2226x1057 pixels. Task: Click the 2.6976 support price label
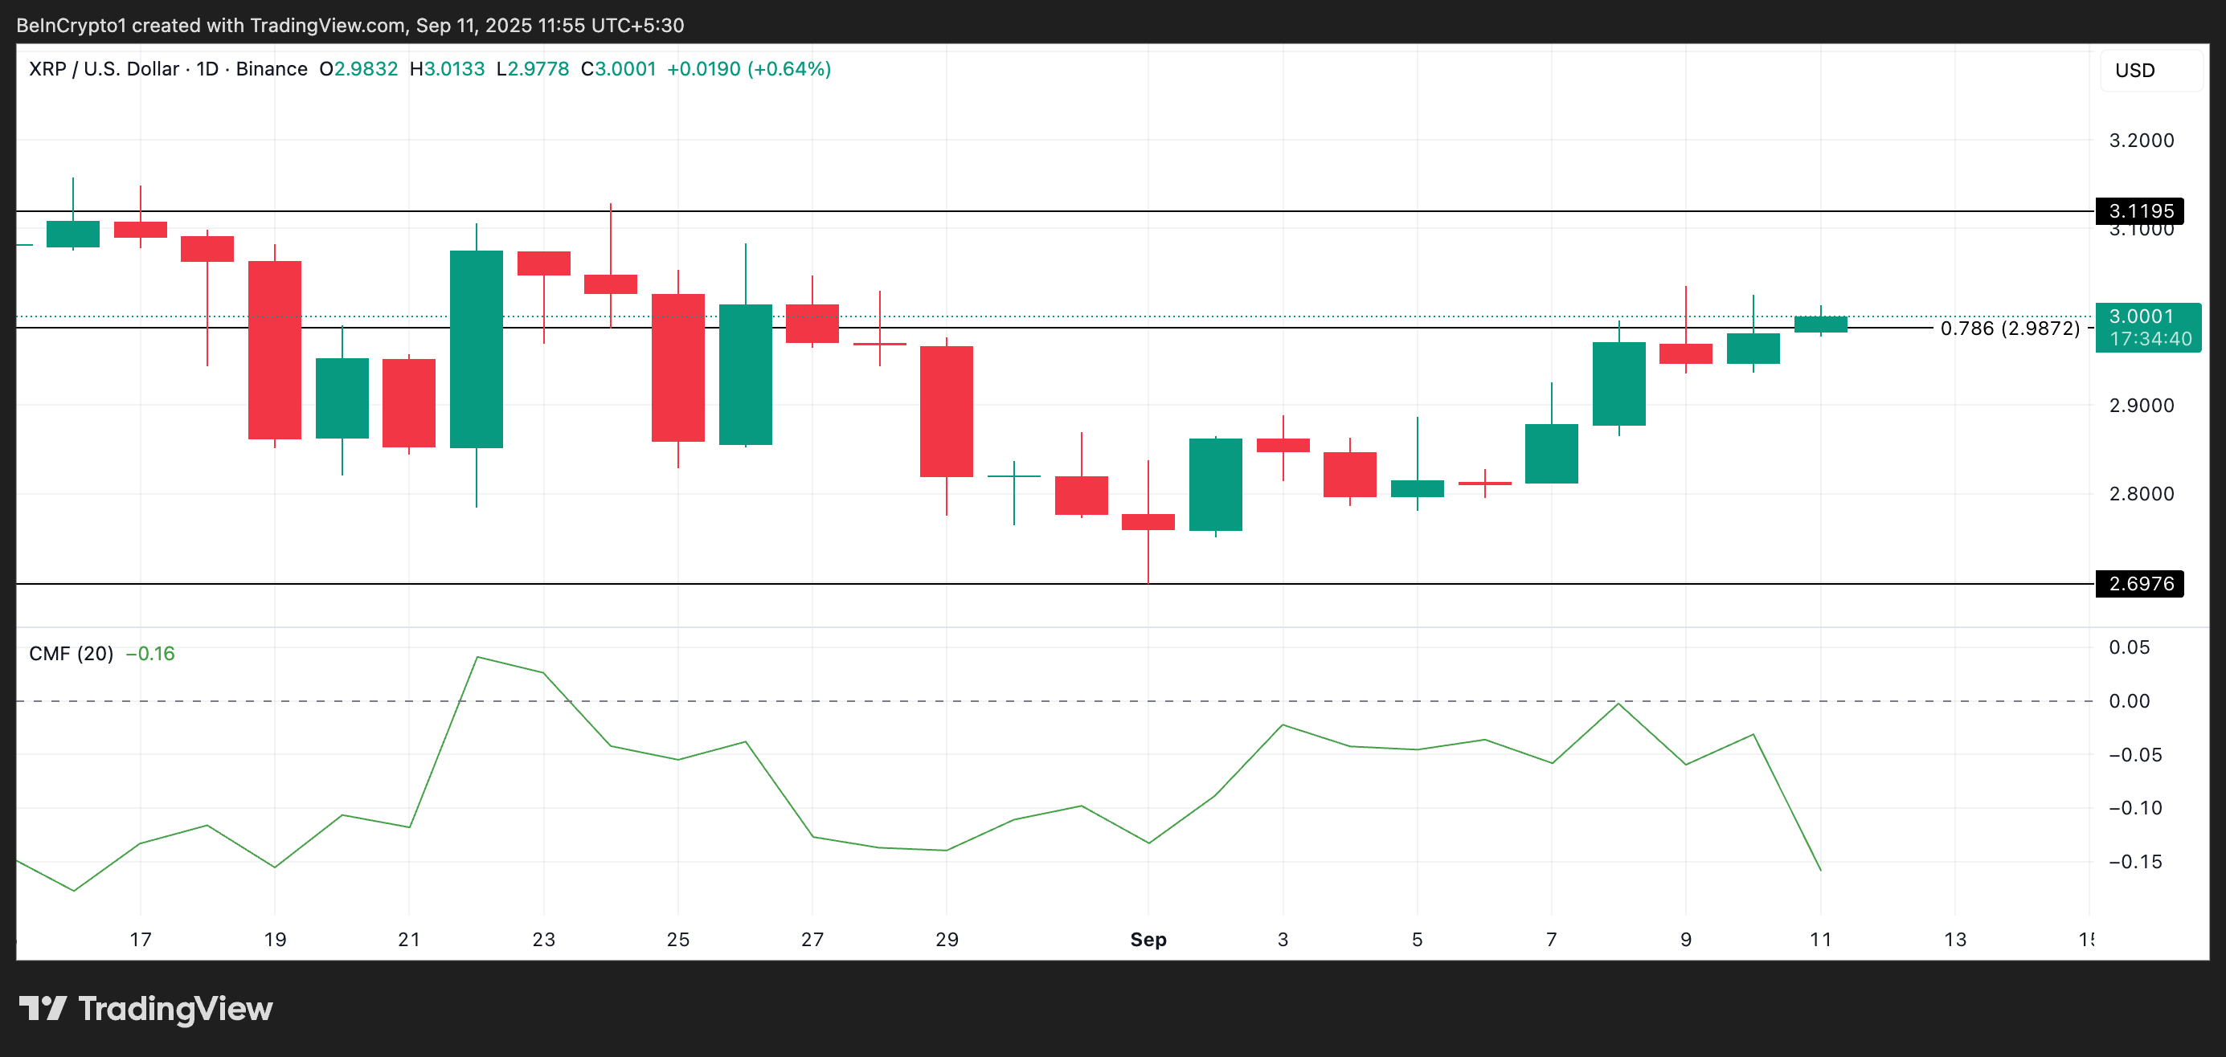(2139, 584)
